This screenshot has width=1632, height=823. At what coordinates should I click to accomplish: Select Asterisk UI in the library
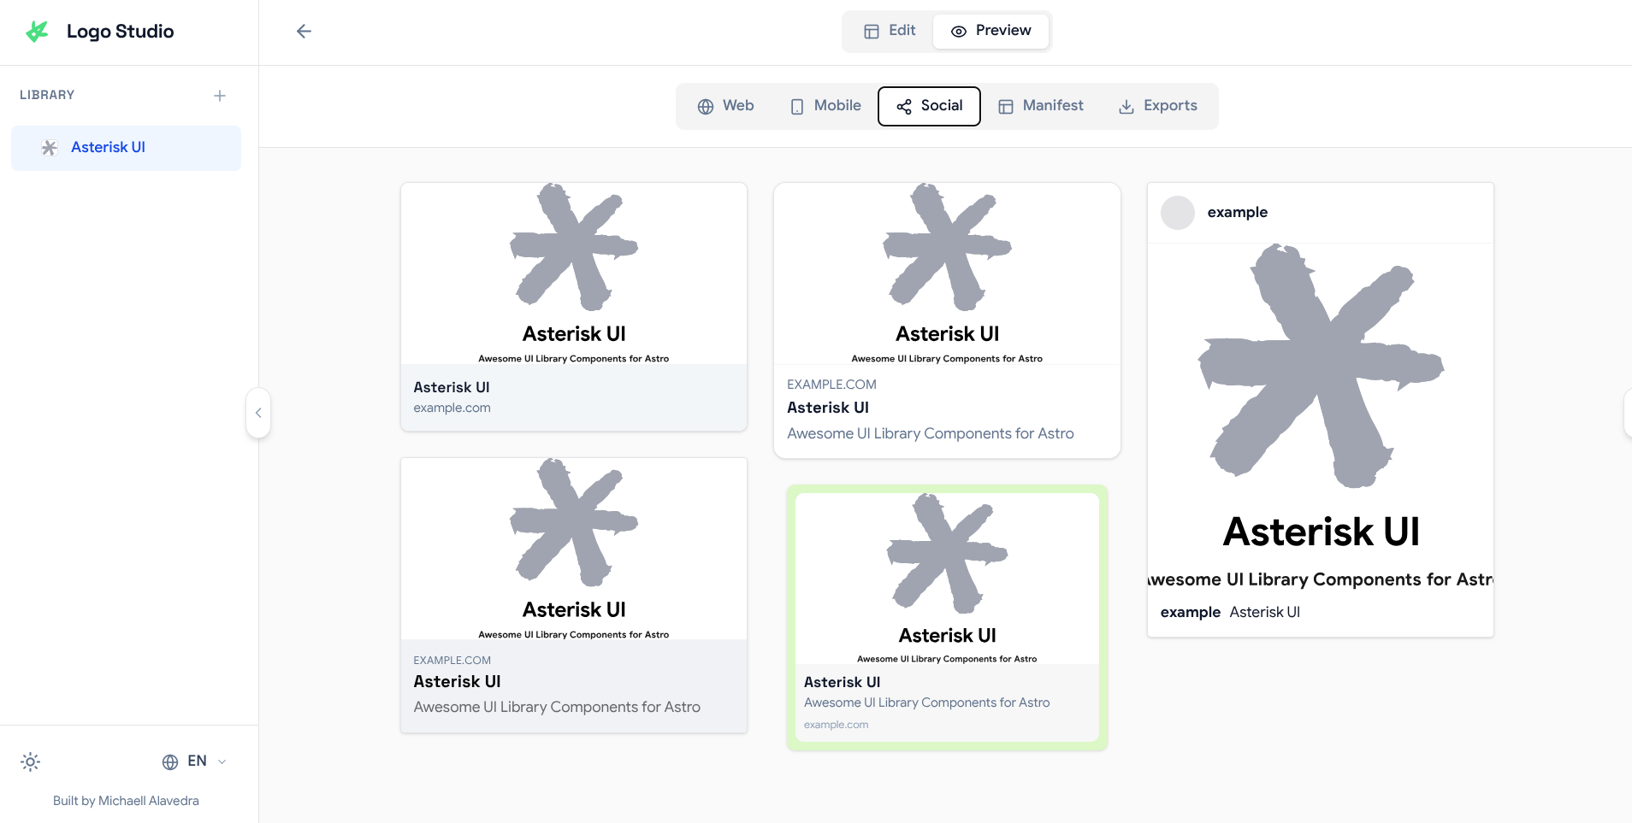(126, 148)
